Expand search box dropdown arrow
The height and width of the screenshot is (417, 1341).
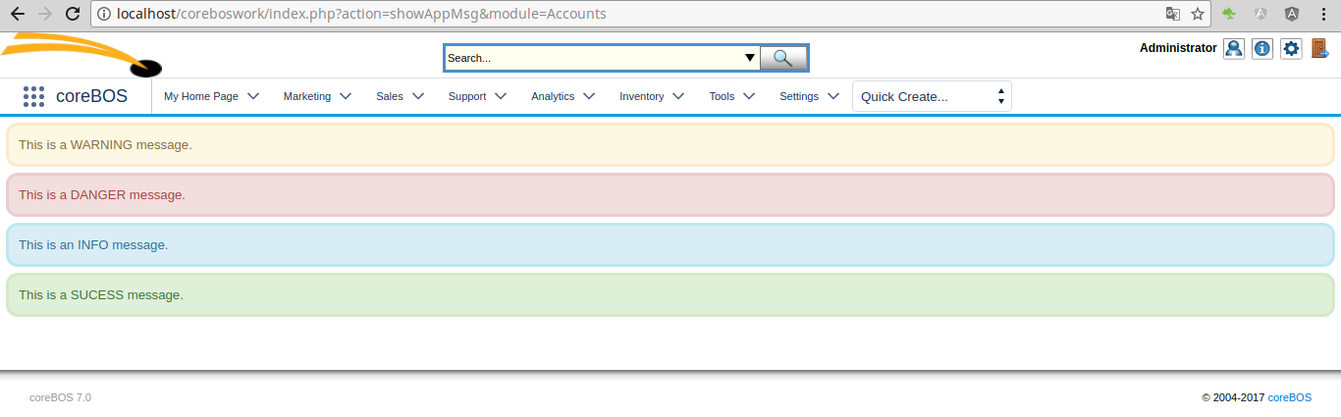click(750, 58)
